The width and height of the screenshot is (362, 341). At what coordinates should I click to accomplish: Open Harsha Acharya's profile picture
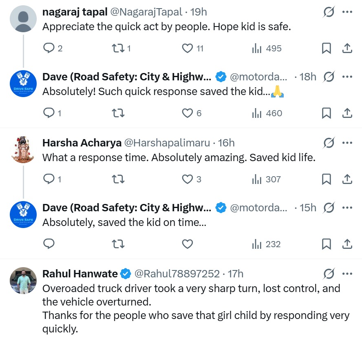coord(23,149)
